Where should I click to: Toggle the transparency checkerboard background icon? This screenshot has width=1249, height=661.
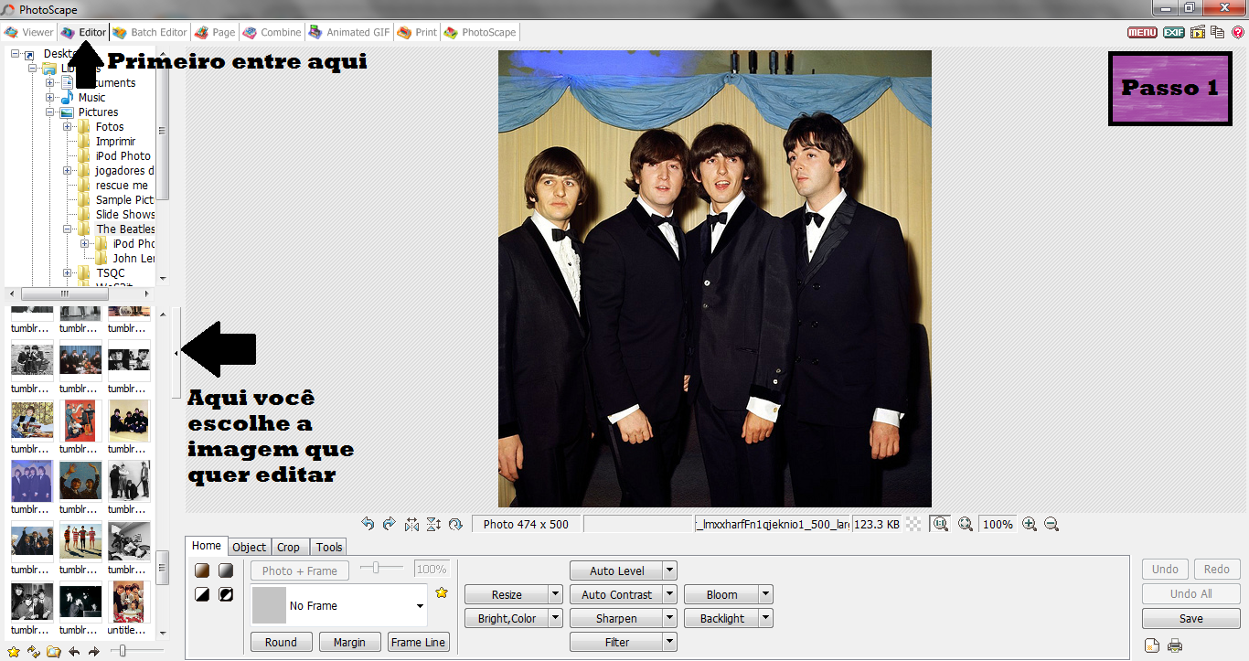913,524
